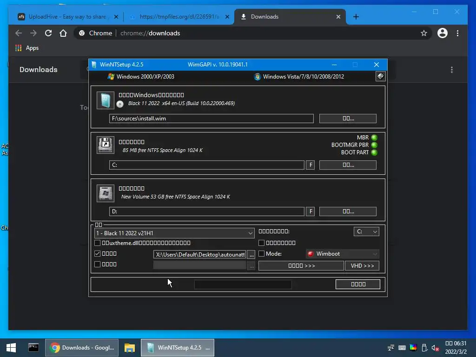Toggle the checkbox below the drive letter label
476x357 pixels.
coord(261,243)
